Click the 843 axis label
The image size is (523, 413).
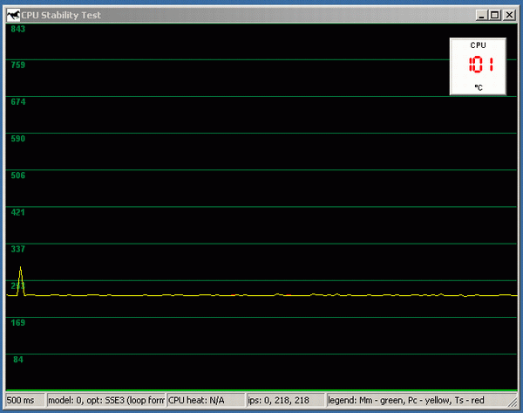tap(17, 29)
